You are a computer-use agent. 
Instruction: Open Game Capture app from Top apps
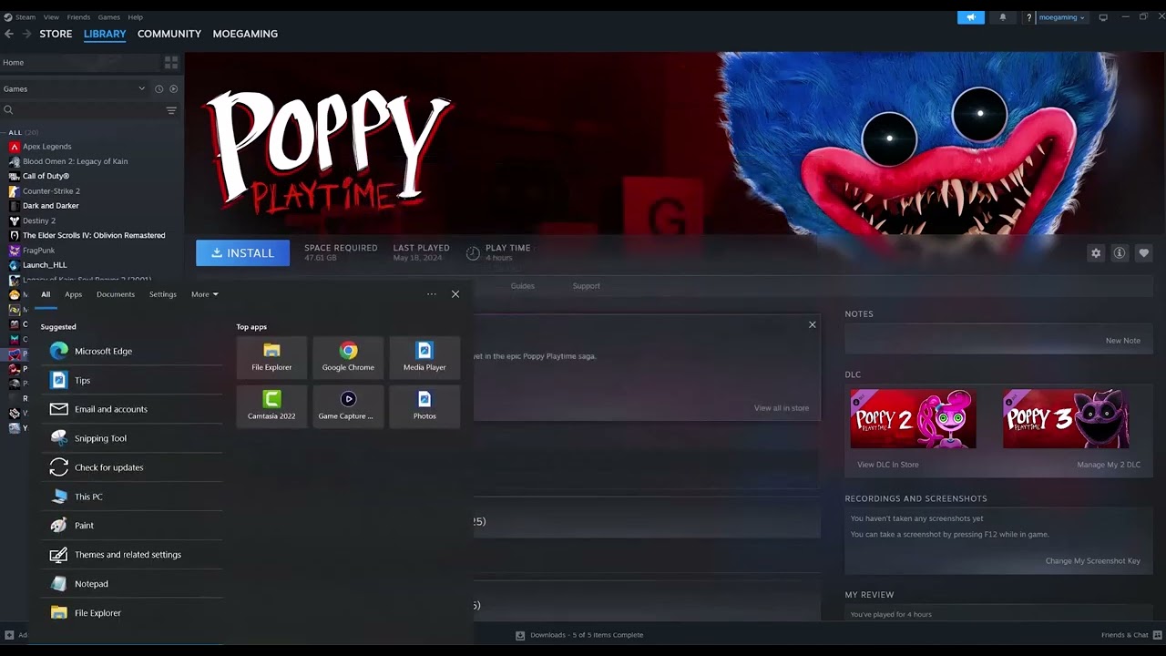click(348, 405)
